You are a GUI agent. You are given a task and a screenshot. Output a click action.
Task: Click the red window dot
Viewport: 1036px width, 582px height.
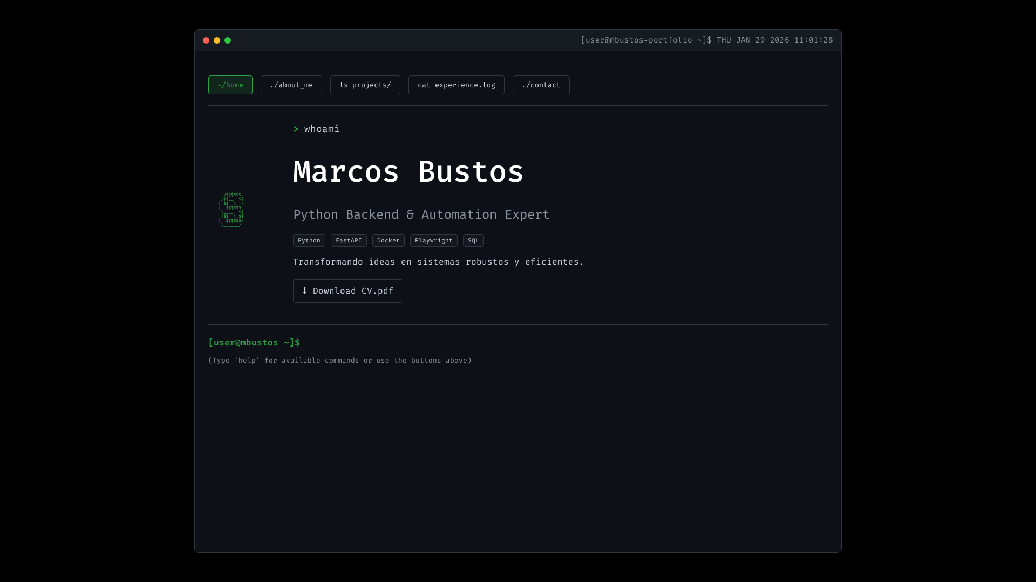[206, 40]
